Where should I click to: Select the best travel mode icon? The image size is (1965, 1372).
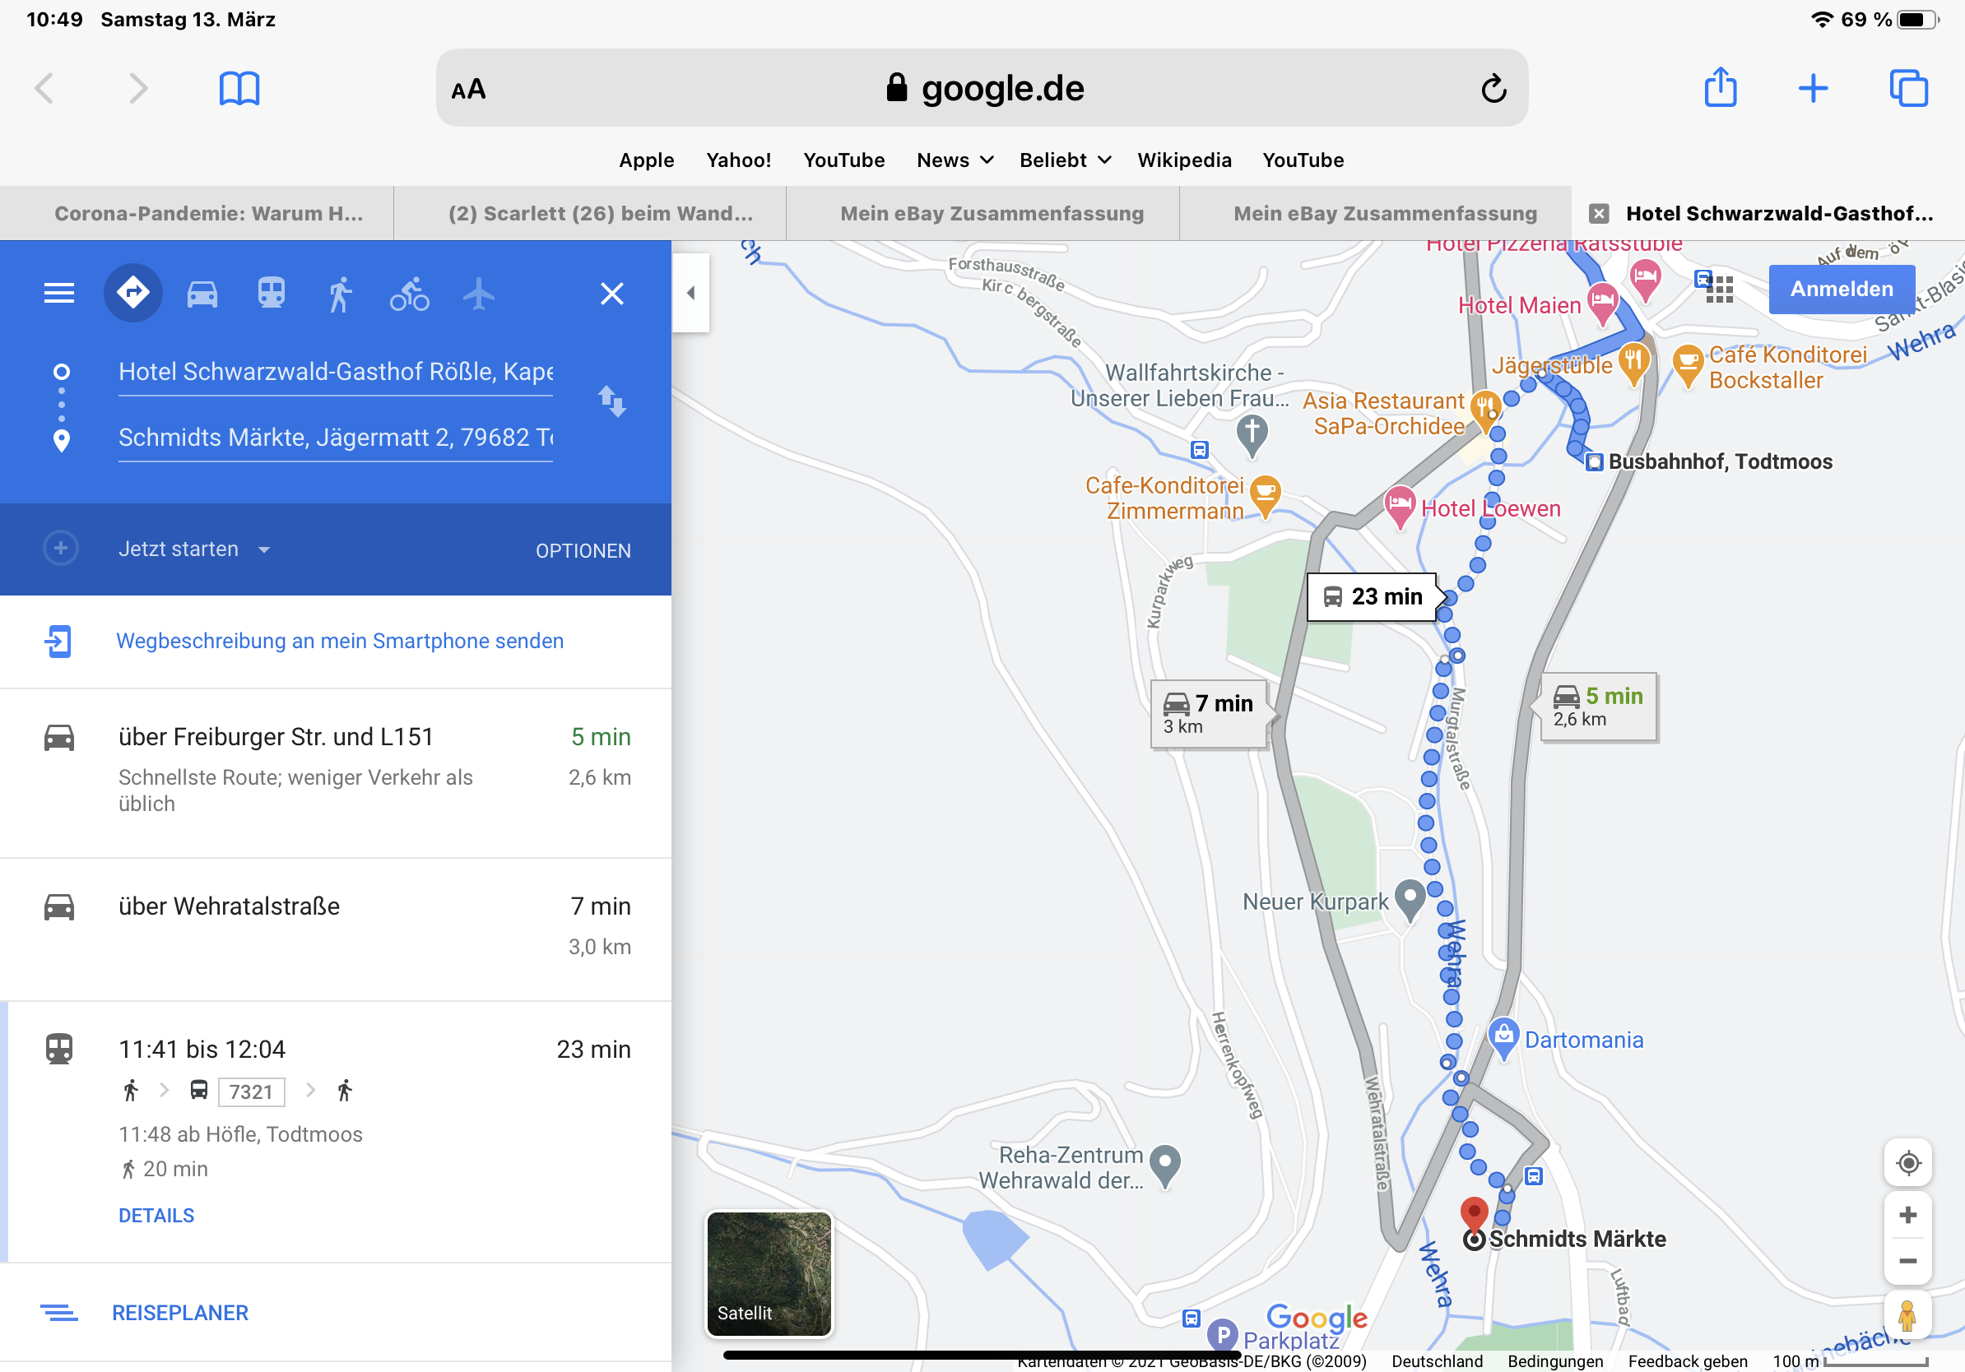132,294
